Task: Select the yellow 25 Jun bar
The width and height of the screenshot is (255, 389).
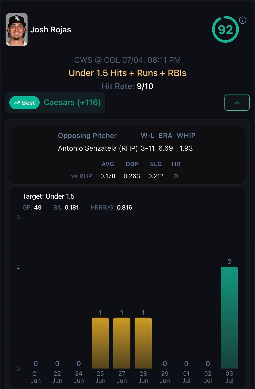Action: (100, 343)
